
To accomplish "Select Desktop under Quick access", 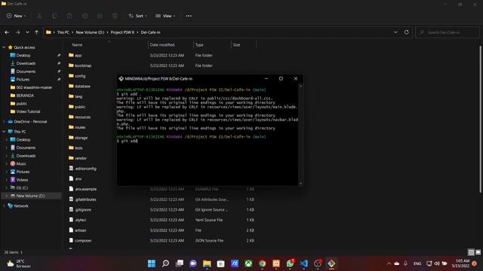I will 23,55.
